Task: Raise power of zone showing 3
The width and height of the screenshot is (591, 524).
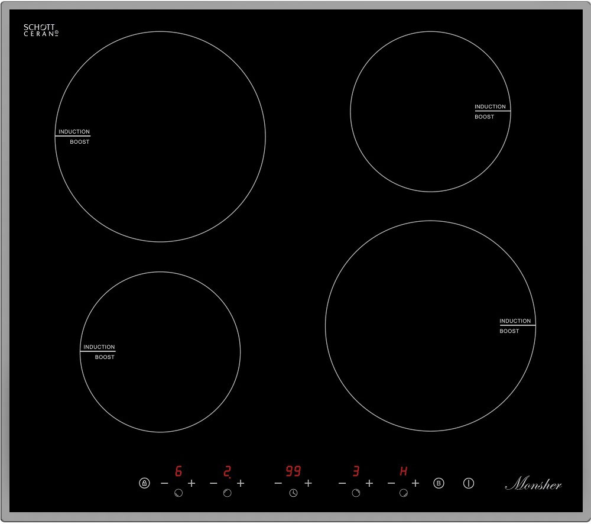Action: (x=369, y=483)
